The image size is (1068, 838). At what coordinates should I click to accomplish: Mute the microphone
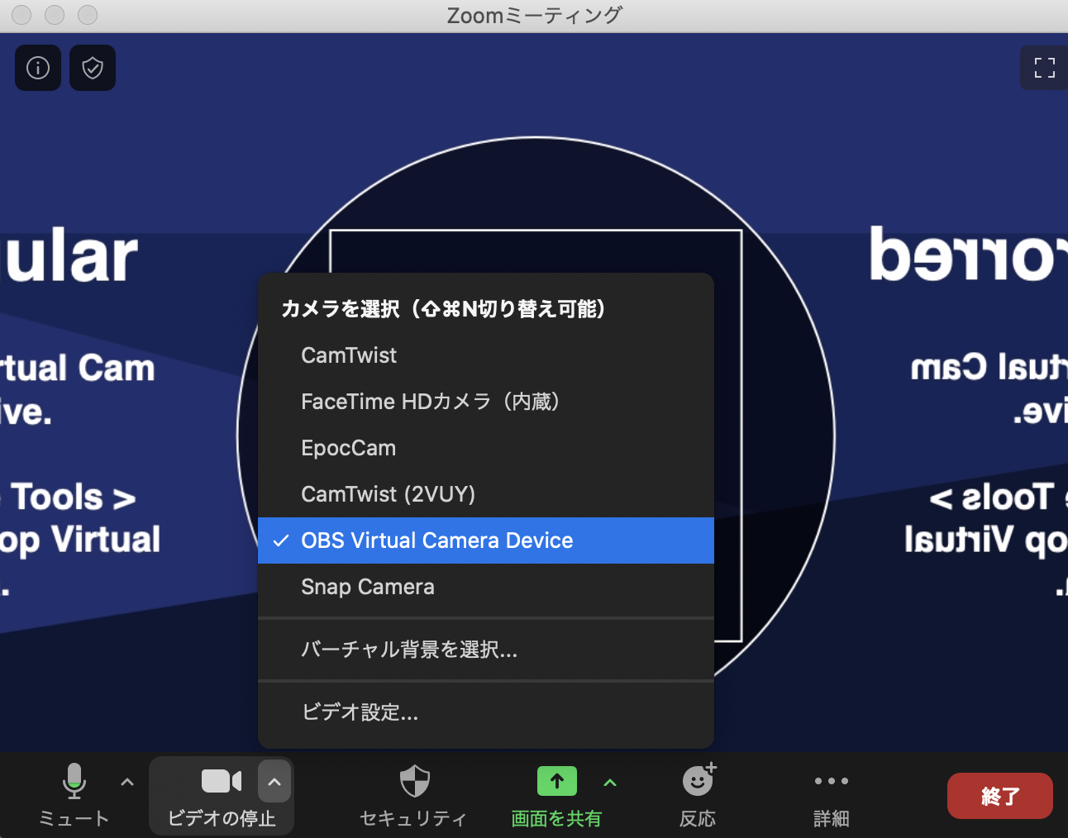point(74,782)
